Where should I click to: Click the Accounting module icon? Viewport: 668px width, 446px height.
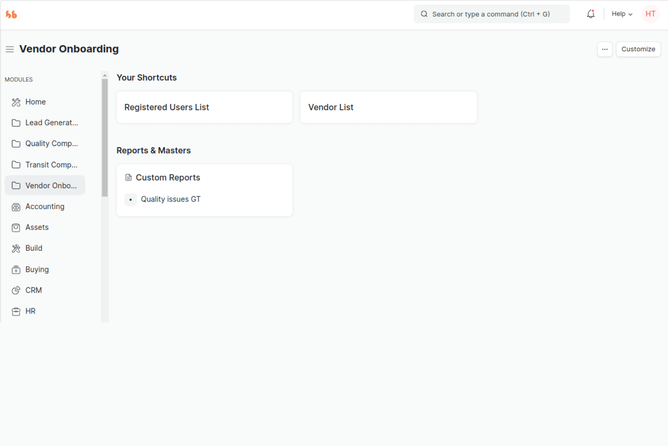(16, 207)
